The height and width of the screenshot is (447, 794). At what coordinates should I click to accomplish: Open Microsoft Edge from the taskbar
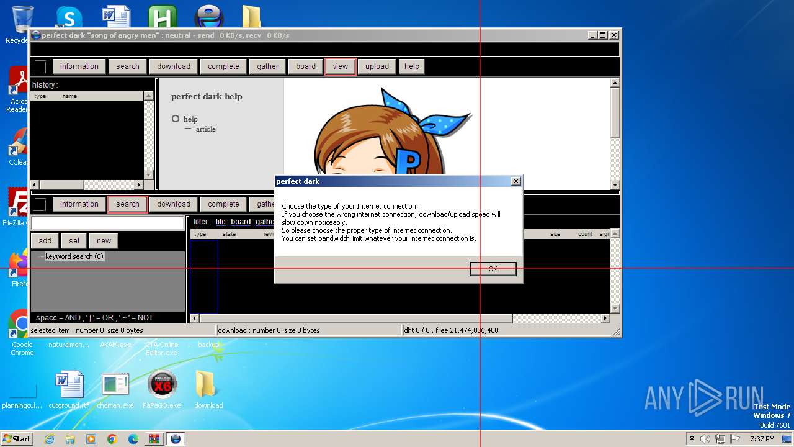point(133,439)
